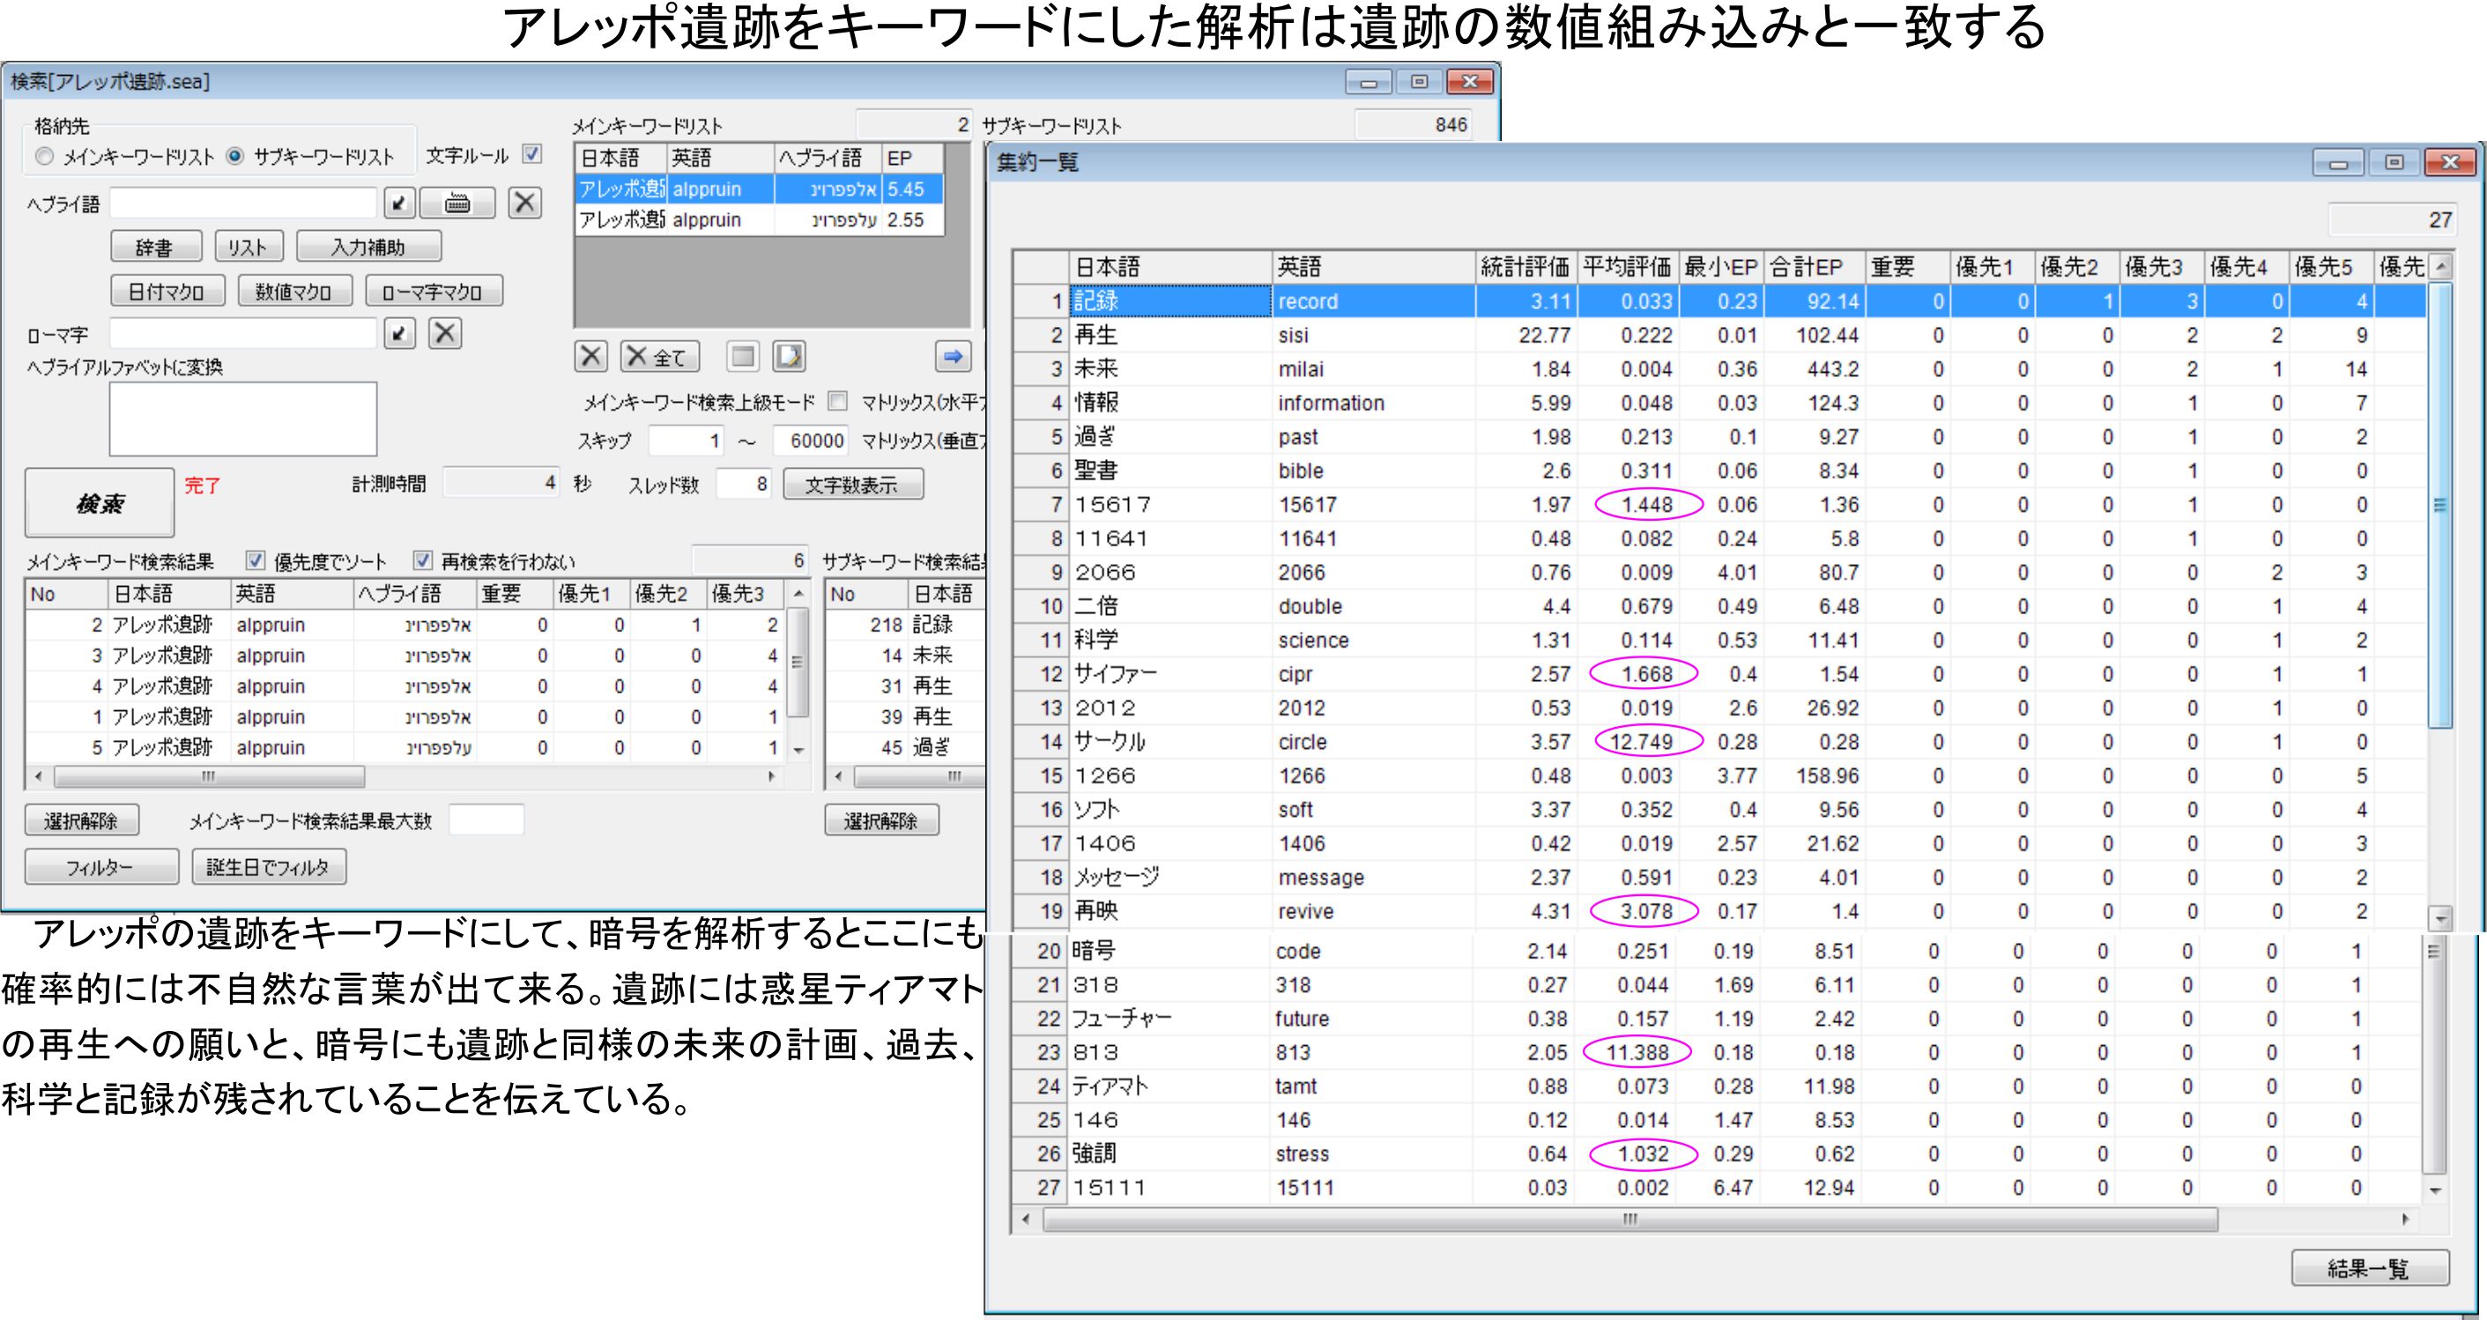Click the blue right-arrow icon under メインキーワードリスト

pyautogui.click(x=952, y=356)
